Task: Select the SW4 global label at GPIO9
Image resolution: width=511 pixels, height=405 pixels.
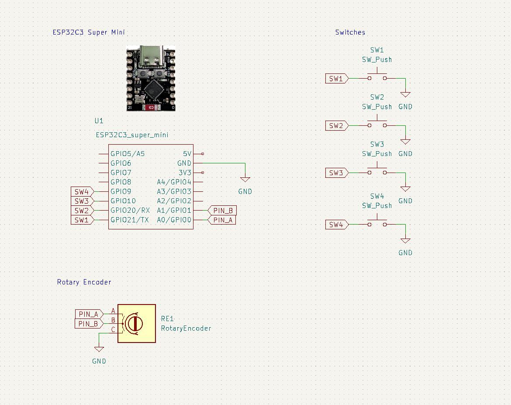Action: click(x=83, y=191)
